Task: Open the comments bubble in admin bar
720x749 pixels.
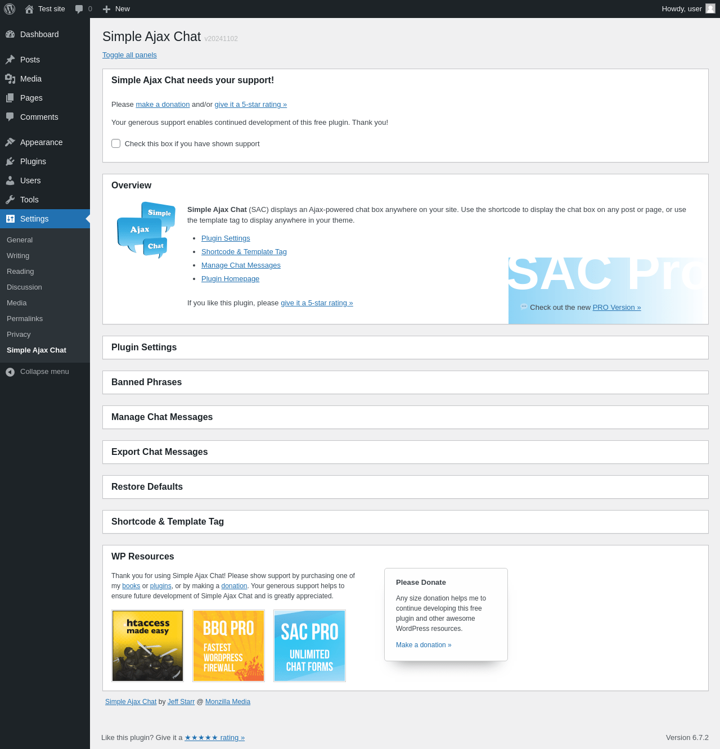Action: tap(79, 9)
